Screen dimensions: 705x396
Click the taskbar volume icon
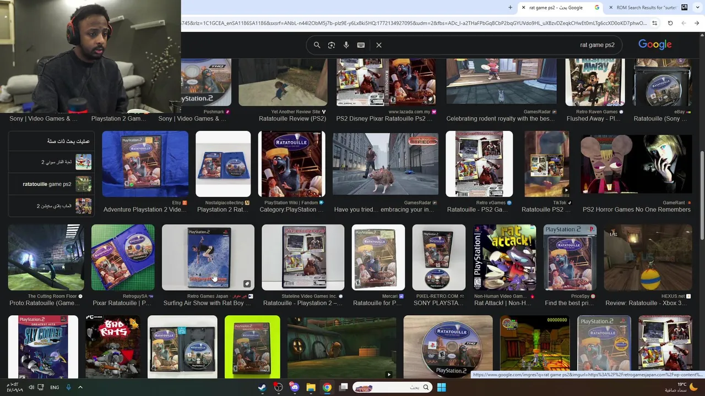pyautogui.click(x=31, y=387)
